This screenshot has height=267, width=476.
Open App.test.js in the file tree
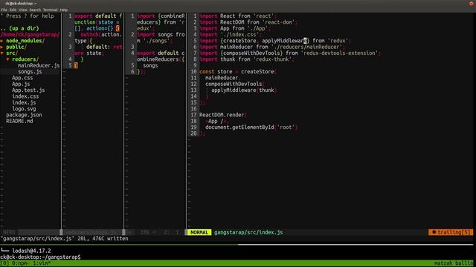tap(28, 90)
